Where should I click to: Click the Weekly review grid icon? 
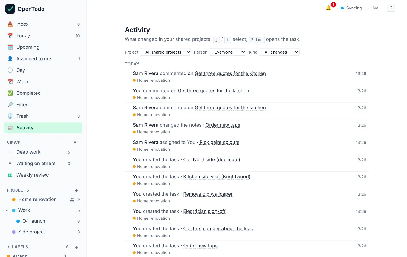pos(10,175)
